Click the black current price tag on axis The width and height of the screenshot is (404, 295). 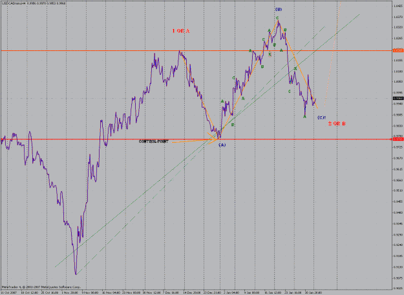(398, 98)
